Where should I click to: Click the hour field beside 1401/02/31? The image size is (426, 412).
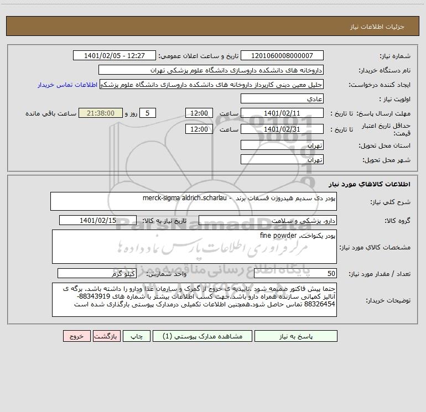point(199,129)
